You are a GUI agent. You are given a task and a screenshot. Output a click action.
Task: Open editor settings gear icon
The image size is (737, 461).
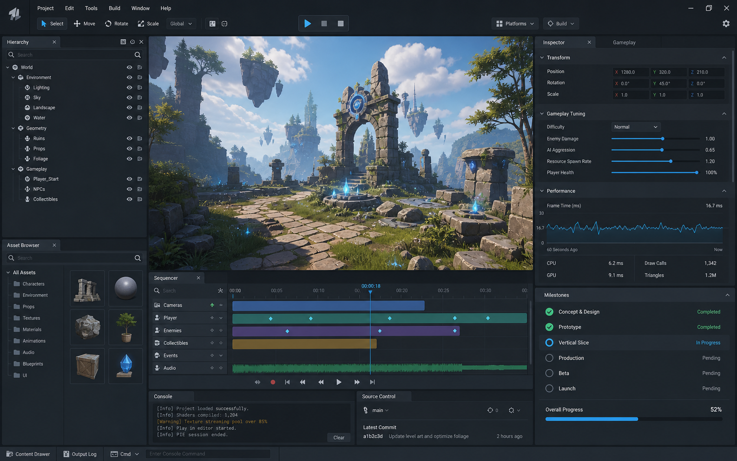point(726,24)
